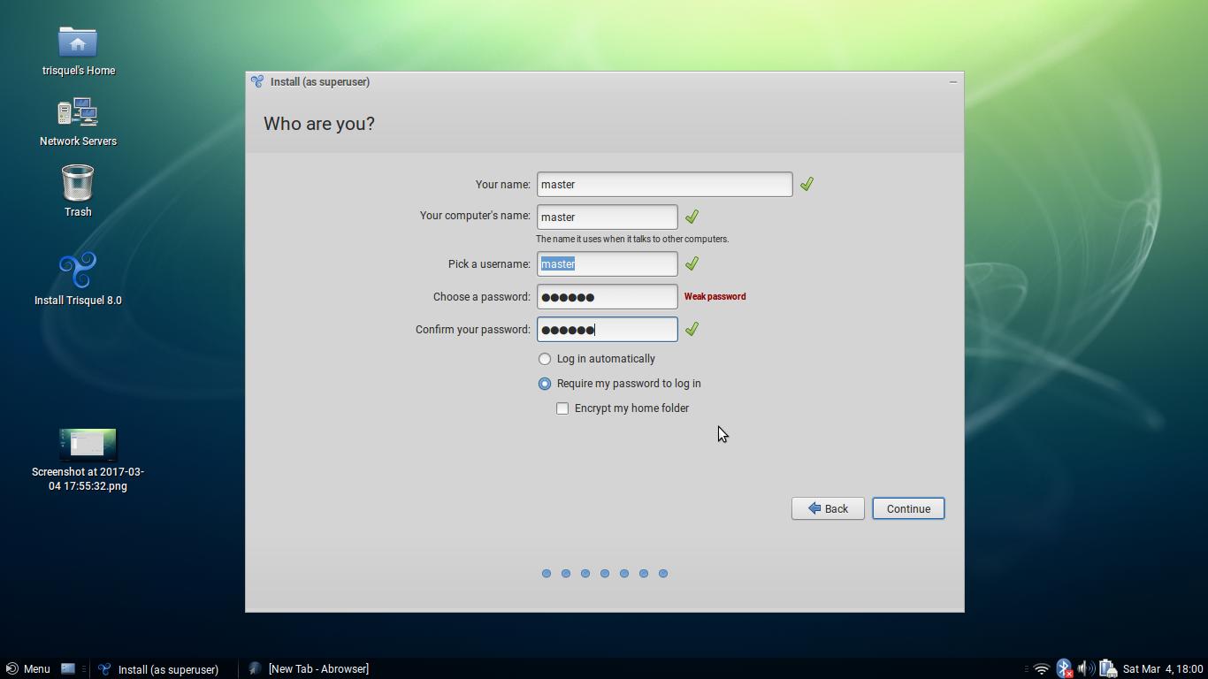Click the green checkmark beside Confirm your password

pyautogui.click(x=692, y=329)
